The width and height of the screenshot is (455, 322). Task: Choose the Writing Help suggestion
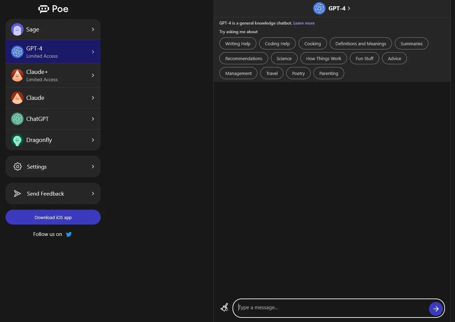pyautogui.click(x=238, y=44)
